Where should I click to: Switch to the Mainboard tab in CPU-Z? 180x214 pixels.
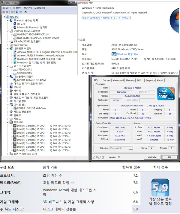pyautogui.click(x=118, y=80)
